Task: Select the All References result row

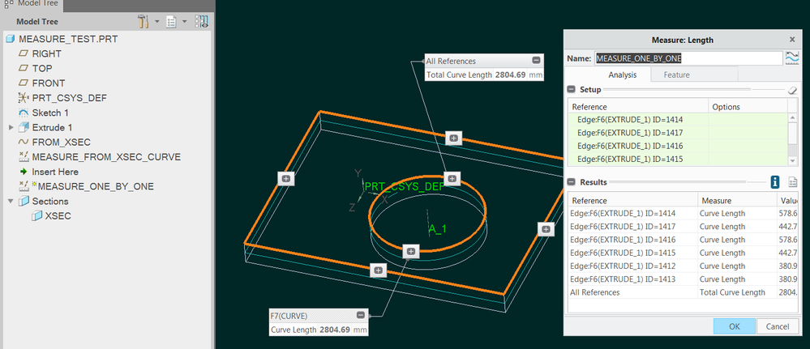Action: [x=683, y=292]
